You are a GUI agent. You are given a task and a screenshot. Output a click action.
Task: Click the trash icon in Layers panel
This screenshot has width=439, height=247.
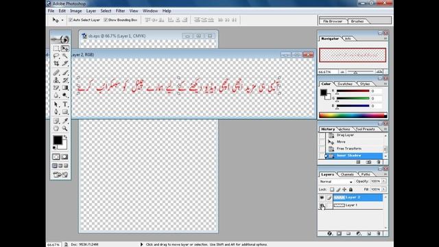click(379, 233)
